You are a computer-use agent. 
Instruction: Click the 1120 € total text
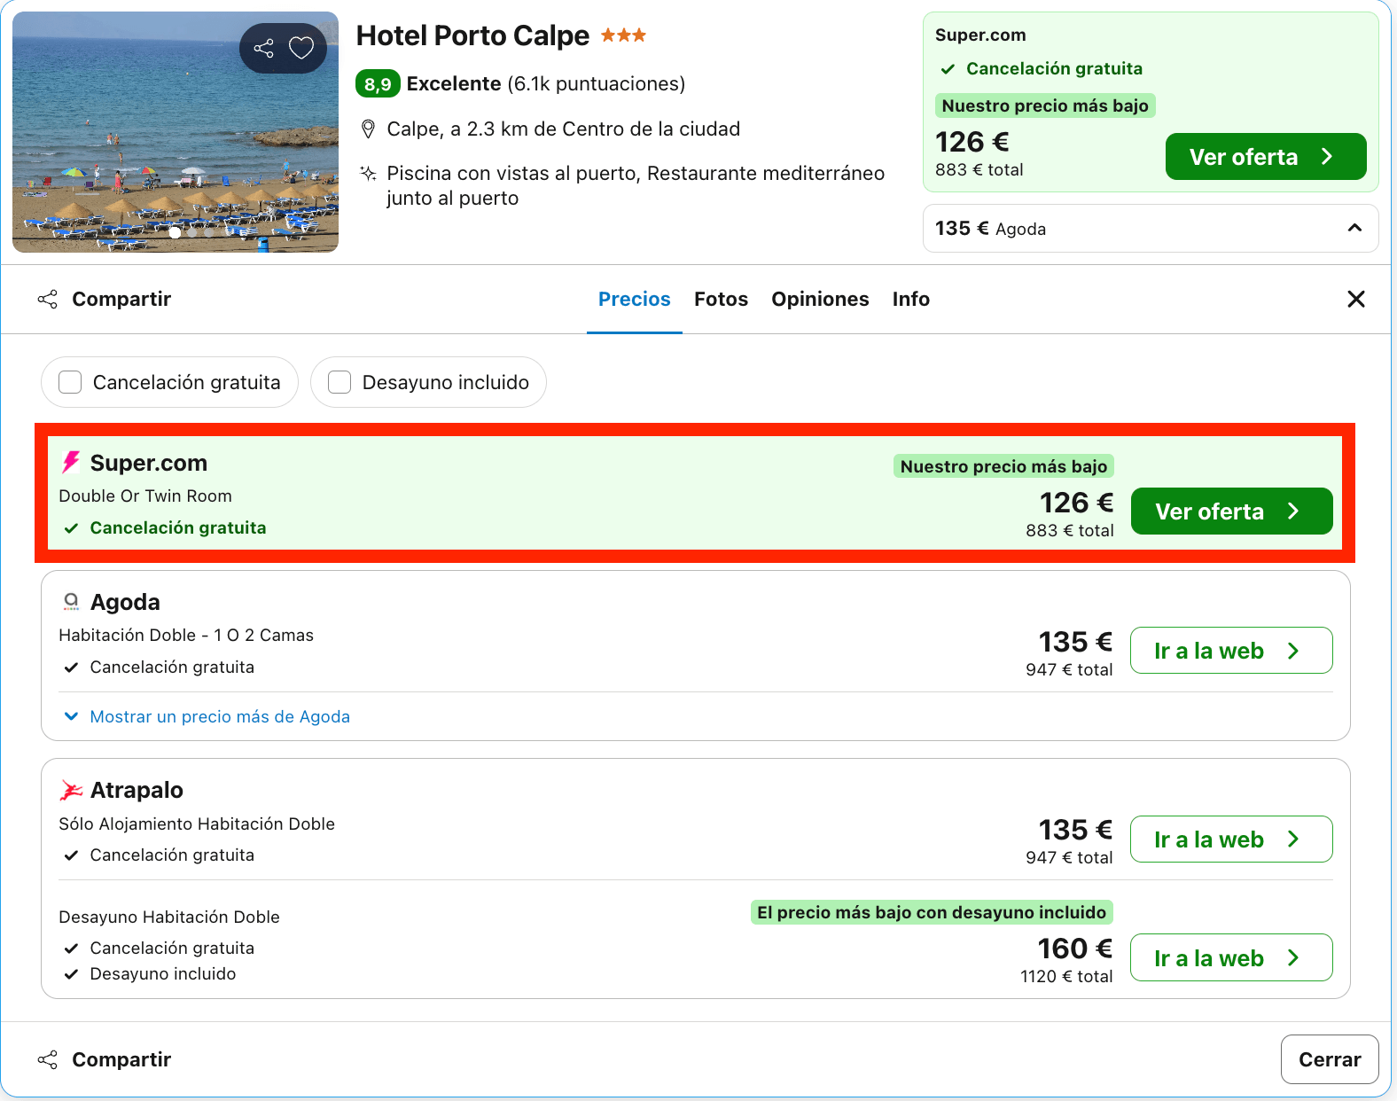coord(1066,977)
